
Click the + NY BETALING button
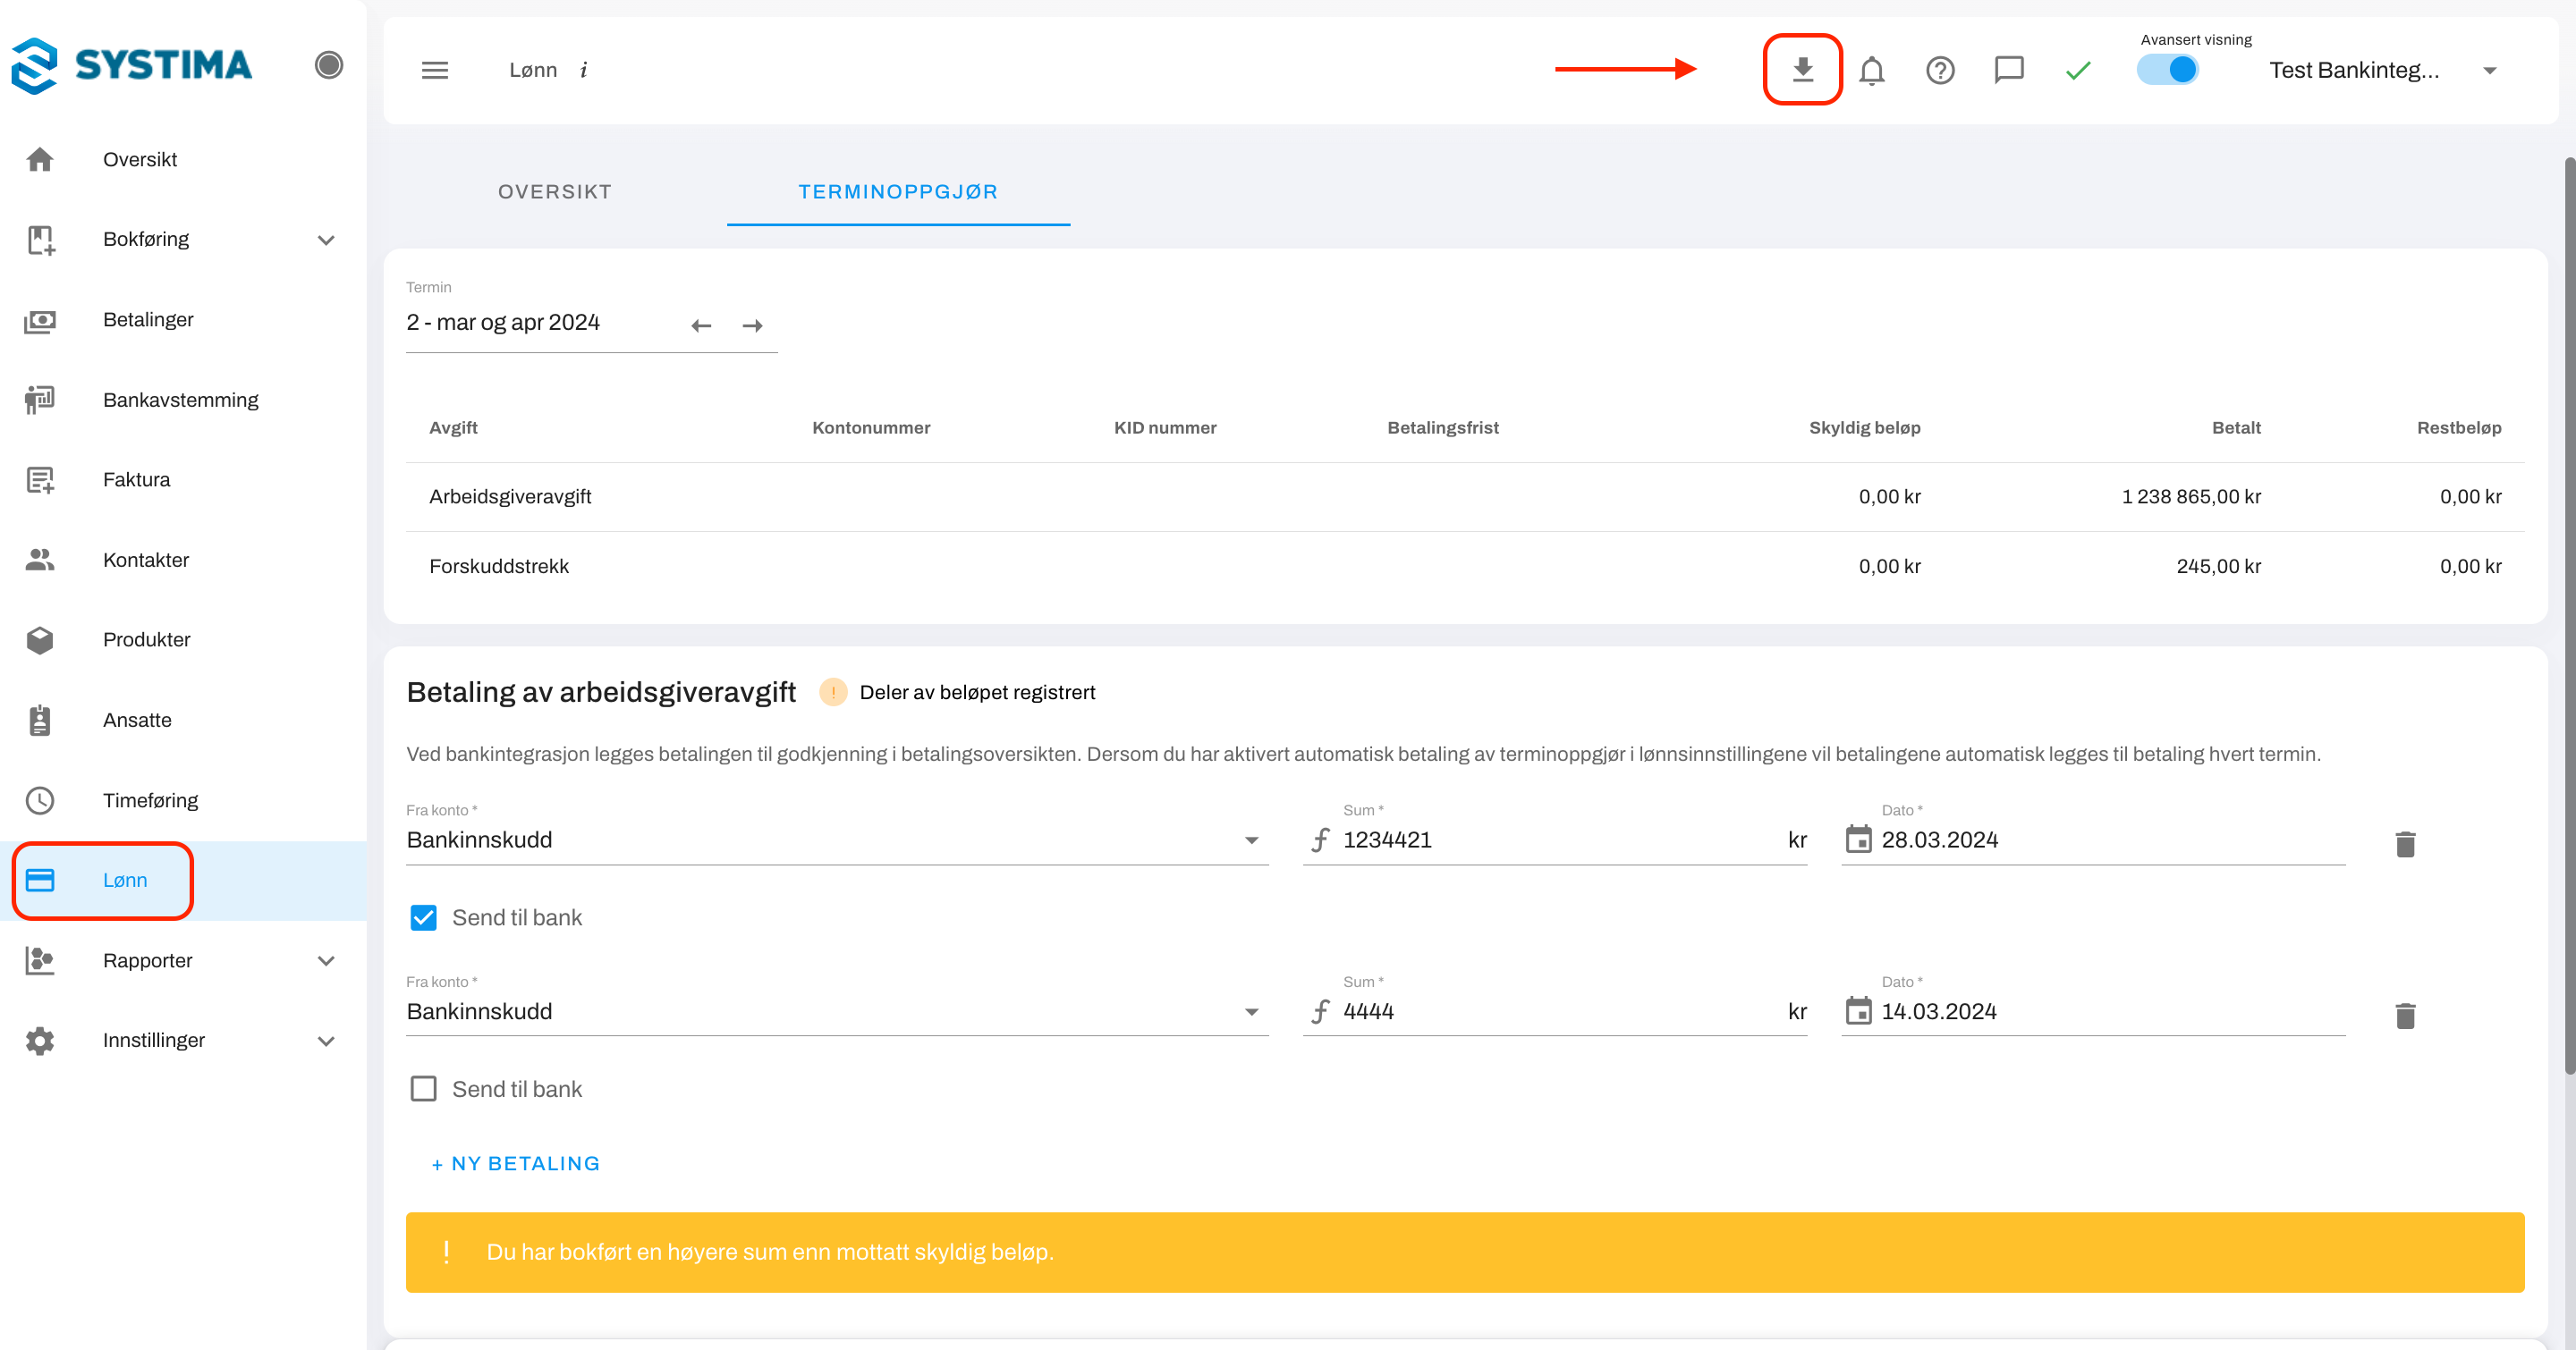[x=516, y=1163]
